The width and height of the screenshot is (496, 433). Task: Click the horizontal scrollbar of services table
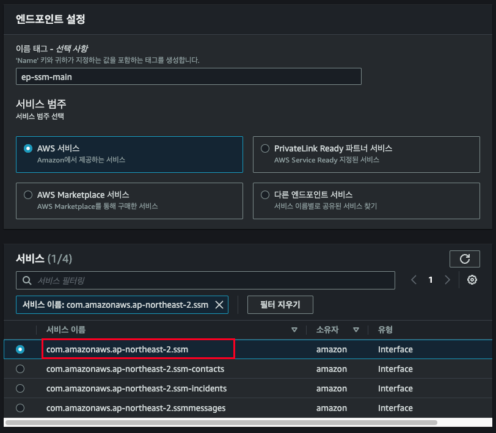(221, 423)
